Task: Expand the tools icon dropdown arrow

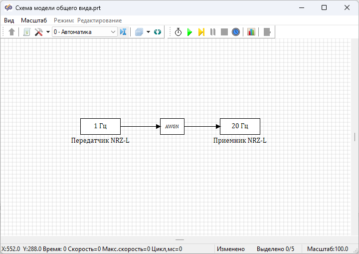Action: point(48,32)
